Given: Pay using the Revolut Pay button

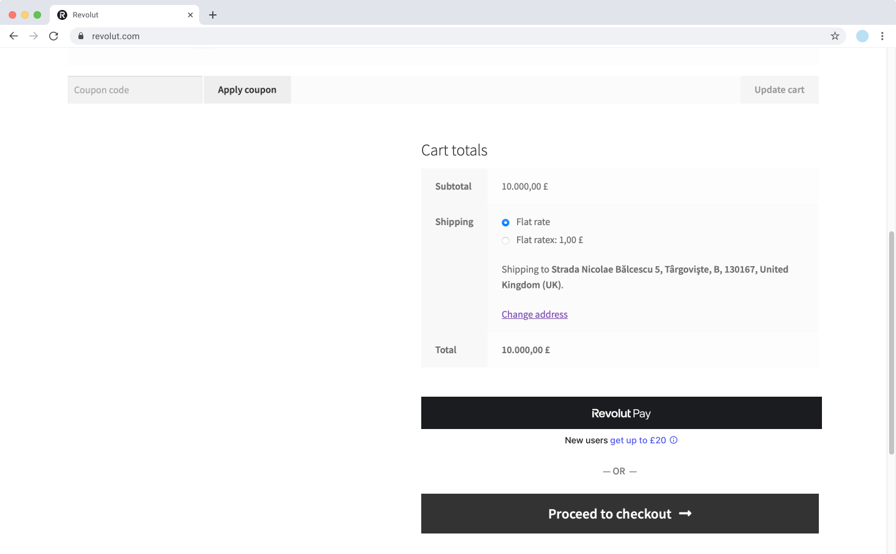Looking at the screenshot, I should pos(622,413).
